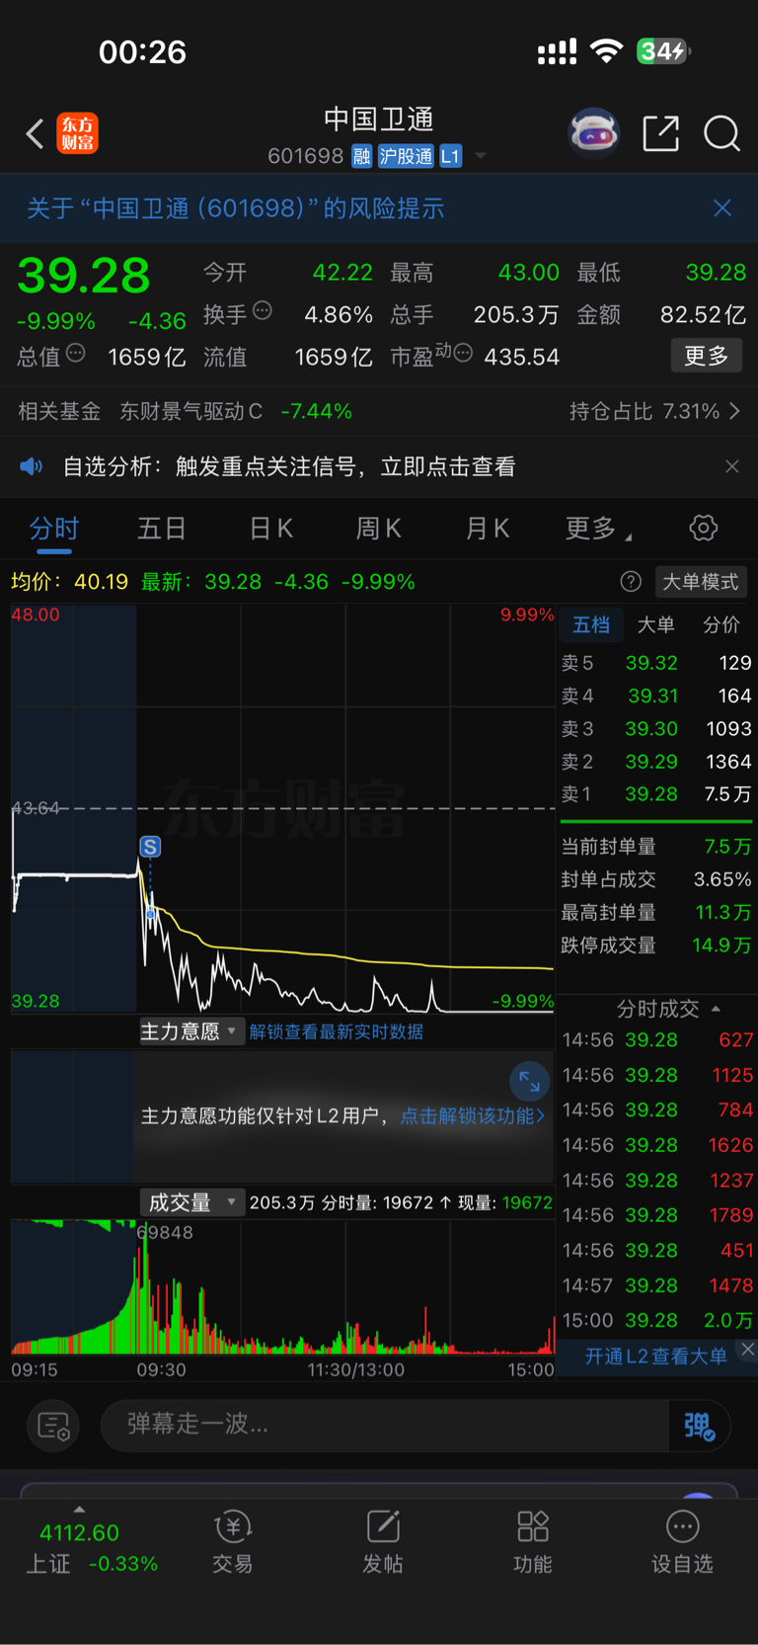This screenshot has height=1645, width=758.
Task: Close the 开通L2查看大单 banner
Action: click(x=748, y=1349)
